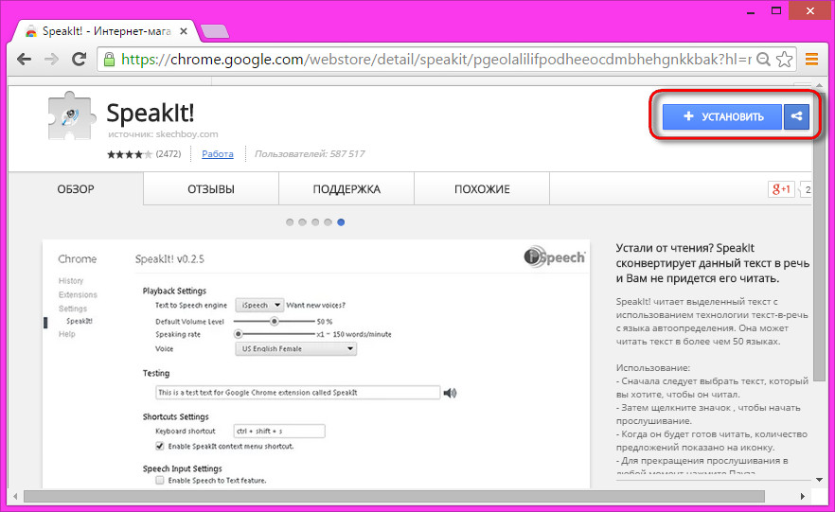
Task: Reload the current page
Action: [80, 59]
